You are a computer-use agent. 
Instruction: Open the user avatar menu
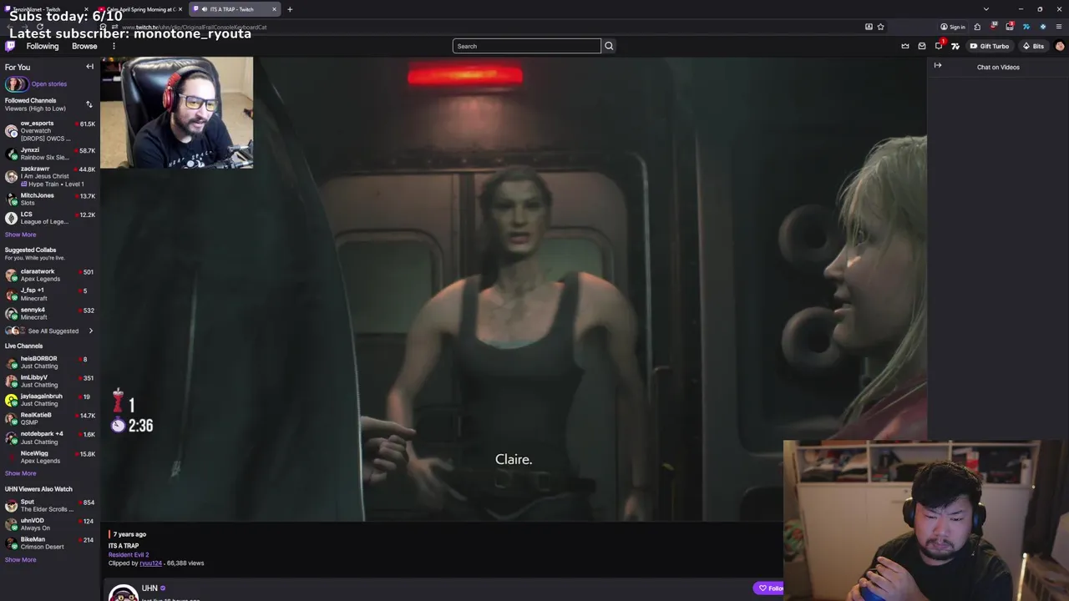click(1060, 46)
